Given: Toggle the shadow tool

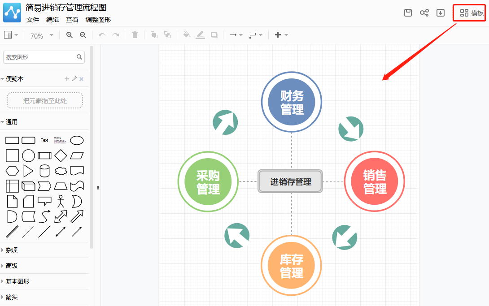Looking at the screenshot, I should [x=214, y=35].
